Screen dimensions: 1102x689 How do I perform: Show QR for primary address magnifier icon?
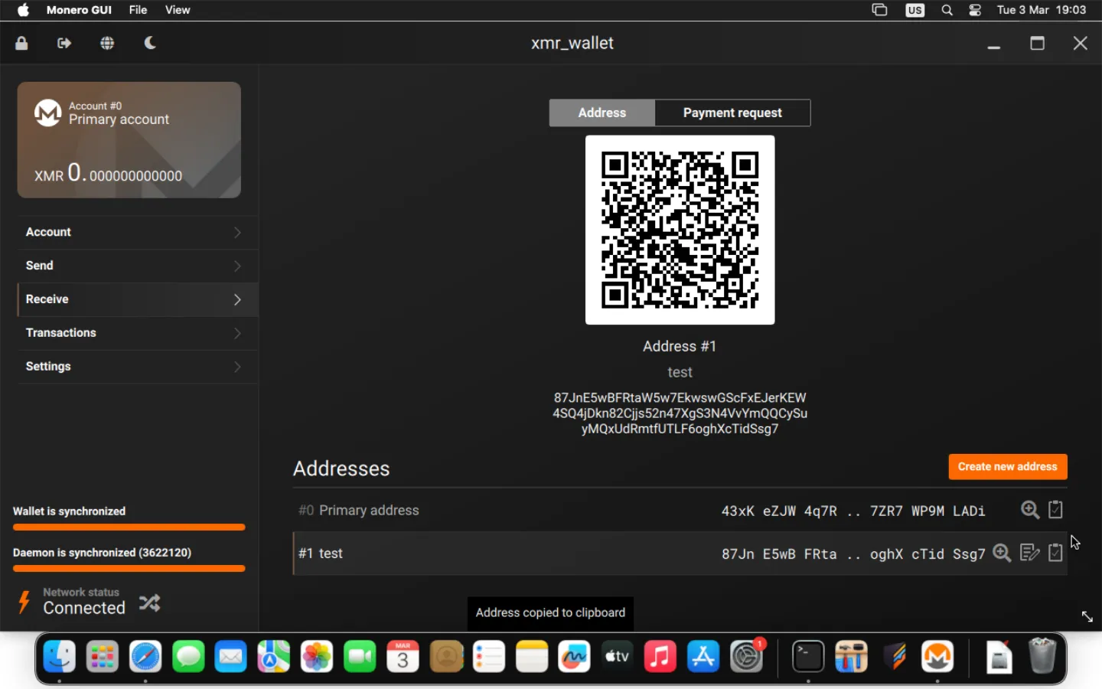1030,510
